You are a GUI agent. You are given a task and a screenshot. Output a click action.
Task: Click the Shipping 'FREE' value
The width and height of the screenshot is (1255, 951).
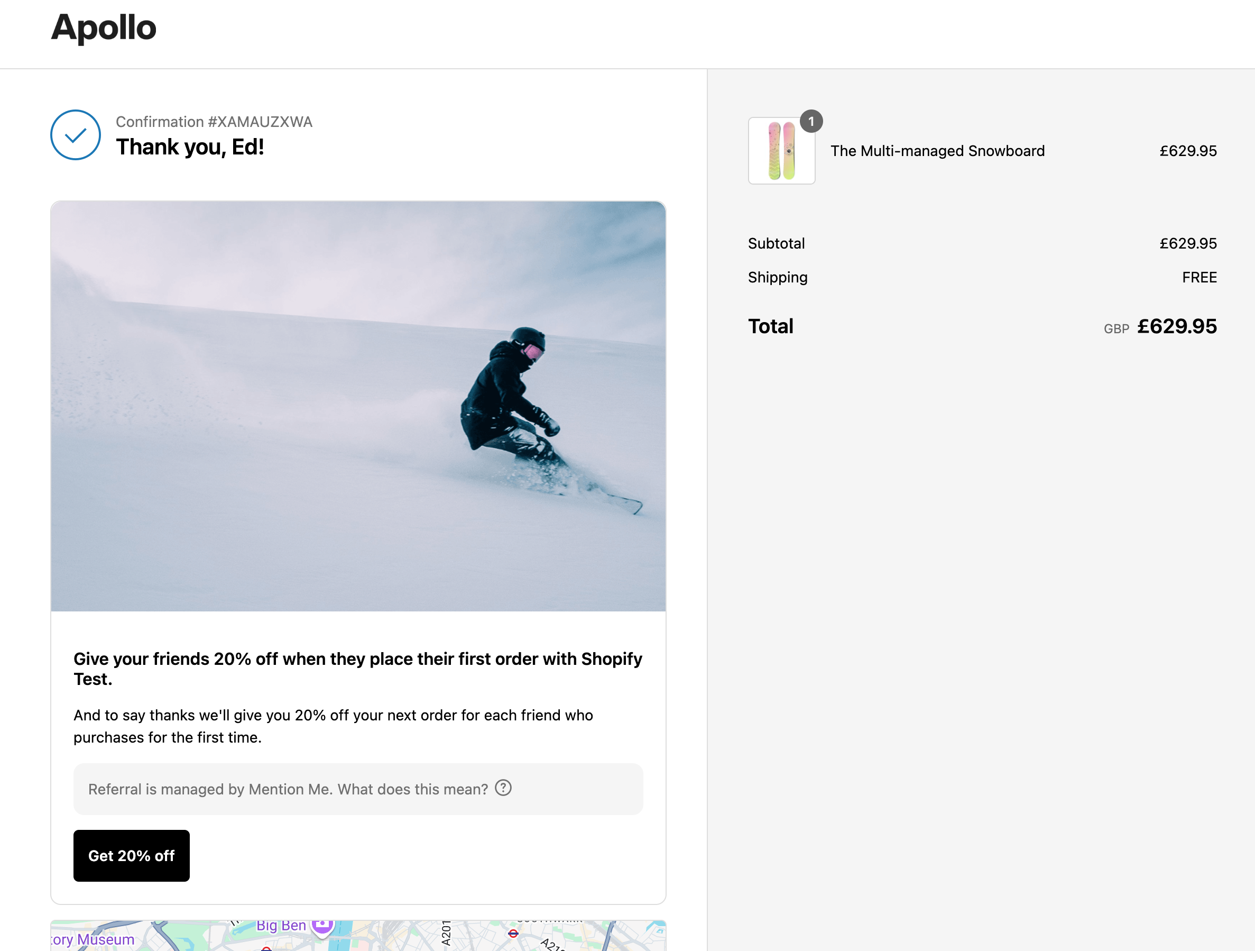coord(1199,277)
